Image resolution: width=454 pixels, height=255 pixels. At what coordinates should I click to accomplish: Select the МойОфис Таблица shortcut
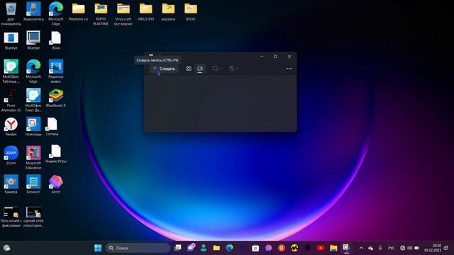(x=11, y=71)
